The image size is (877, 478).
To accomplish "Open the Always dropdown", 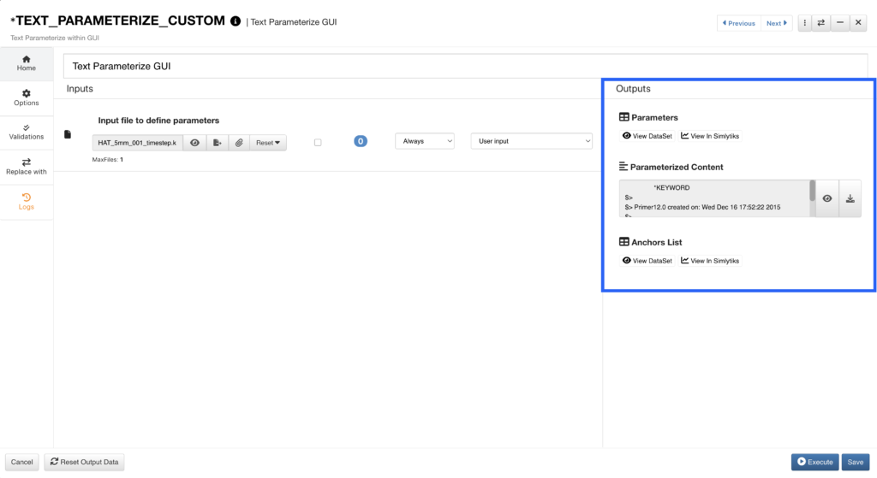I will tap(424, 141).
